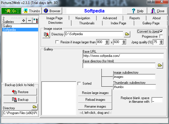This screenshot has height=124, width=169.
Task: Remove gallery with minus icon
Action: pyautogui.click(x=29, y=20)
